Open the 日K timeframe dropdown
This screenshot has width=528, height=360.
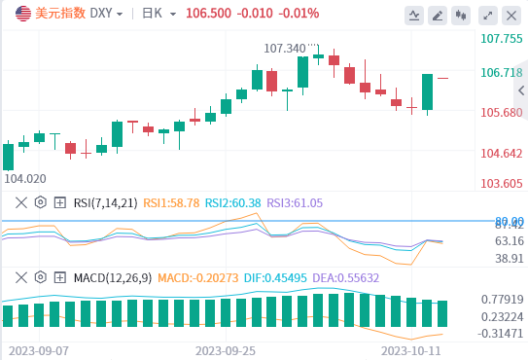[x=158, y=14]
